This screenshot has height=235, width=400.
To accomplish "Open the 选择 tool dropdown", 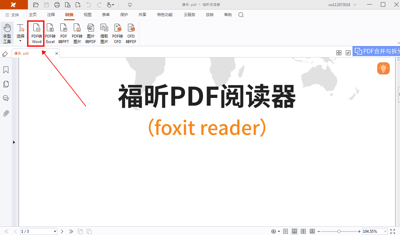I will click(x=20, y=40).
